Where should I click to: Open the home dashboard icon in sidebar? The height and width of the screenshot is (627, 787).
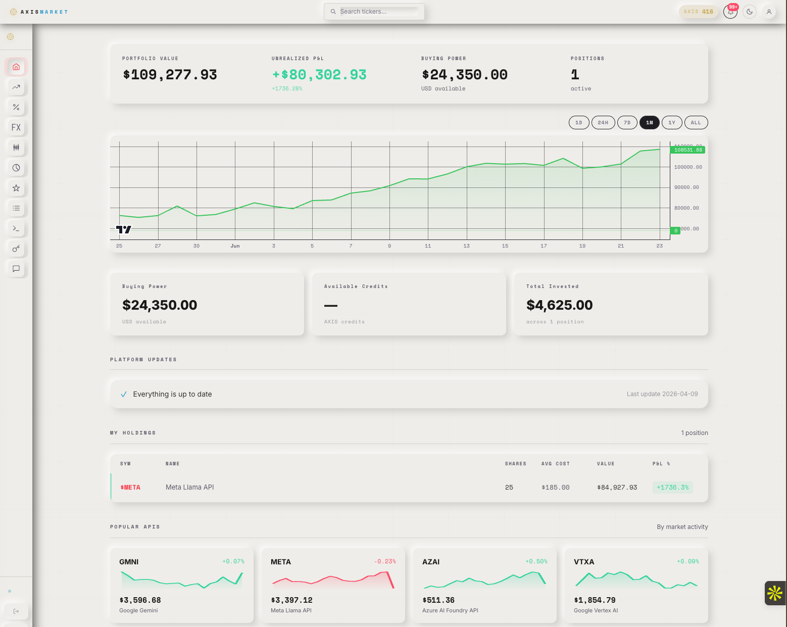(x=16, y=67)
